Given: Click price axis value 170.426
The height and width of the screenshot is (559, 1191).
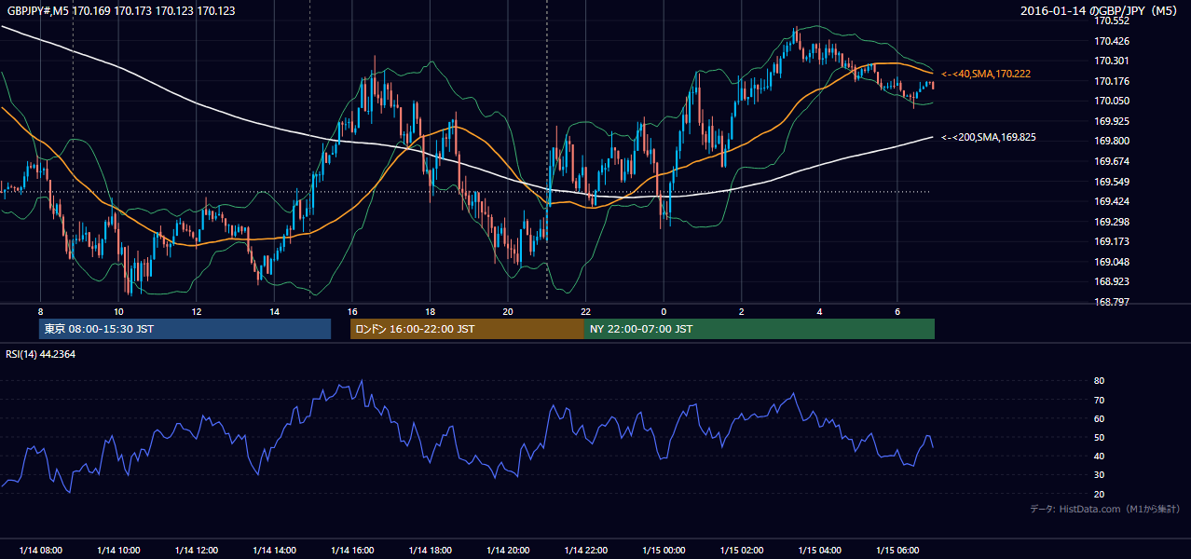Looking at the screenshot, I should pyautogui.click(x=1112, y=41).
